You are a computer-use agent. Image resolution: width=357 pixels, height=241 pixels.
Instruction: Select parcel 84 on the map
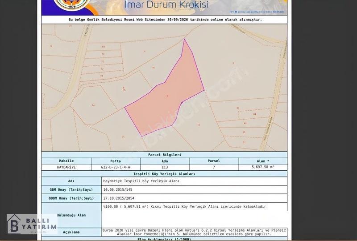tap(254, 114)
